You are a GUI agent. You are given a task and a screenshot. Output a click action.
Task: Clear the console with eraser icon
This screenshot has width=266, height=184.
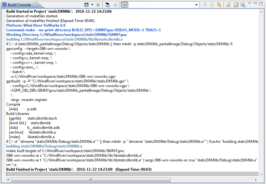[x=229, y=5]
